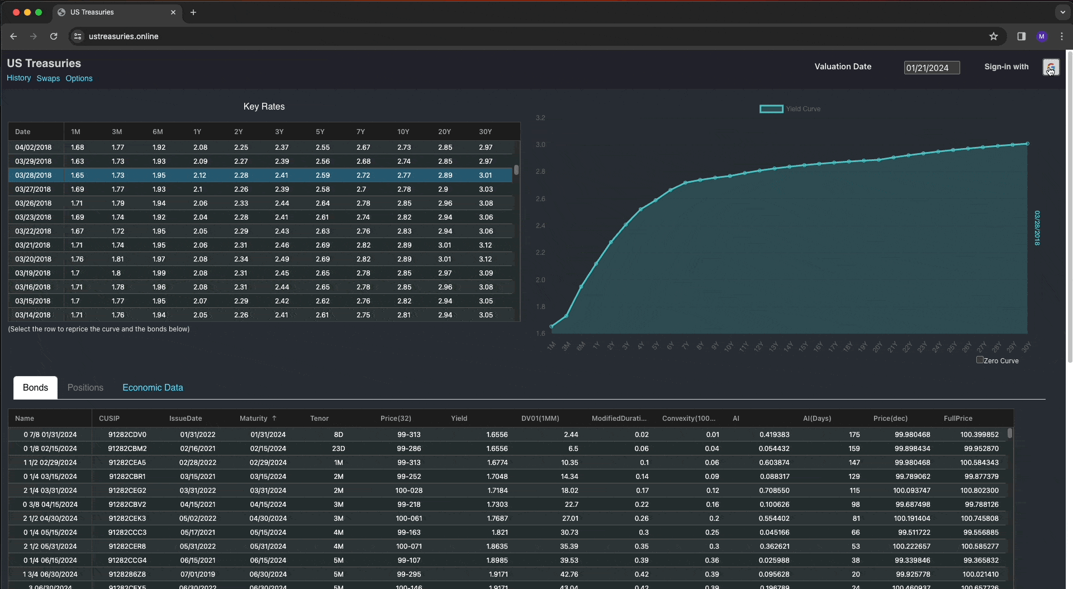Image resolution: width=1073 pixels, height=589 pixels.
Task: Expand the browser tab search dropdown
Action: coord(1062,12)
